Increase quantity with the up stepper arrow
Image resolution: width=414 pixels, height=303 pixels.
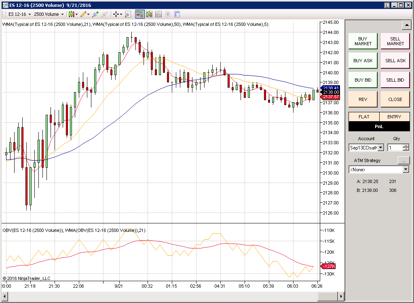pyautogui.click(x=406, y=146)
